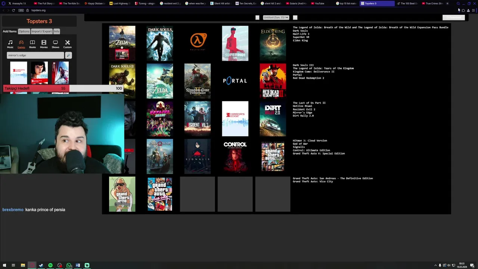Click the Topsters 3 title

pyautogui.click(x=39, y=21)
